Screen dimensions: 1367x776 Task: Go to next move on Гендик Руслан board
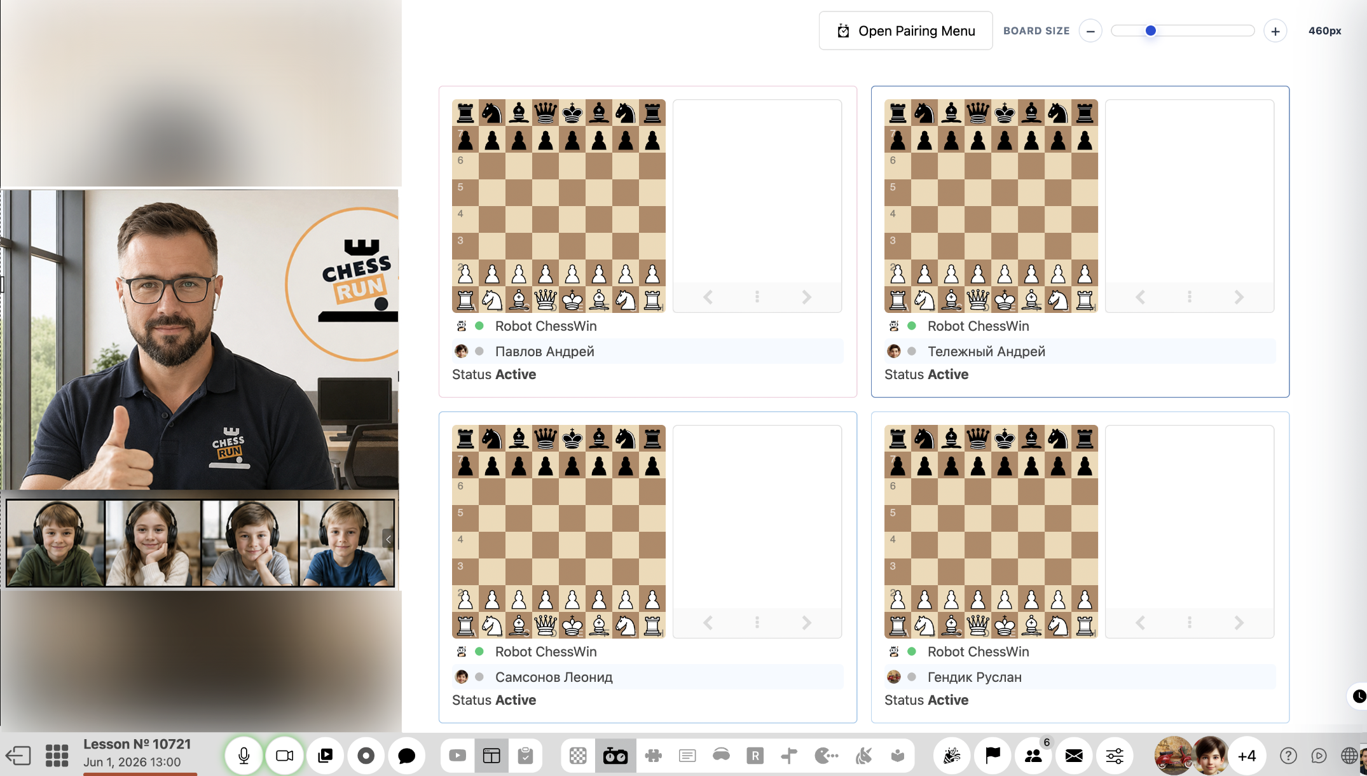(1239, 623)
